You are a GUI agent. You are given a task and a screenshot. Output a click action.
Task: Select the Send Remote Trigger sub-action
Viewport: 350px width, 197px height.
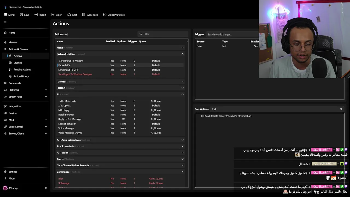228,116
